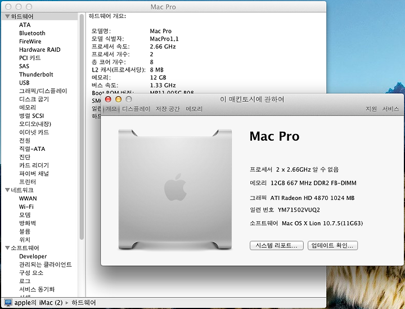Switch to the 메모리 tab
This screenshot has height=309, width=405.
point(194,109)
